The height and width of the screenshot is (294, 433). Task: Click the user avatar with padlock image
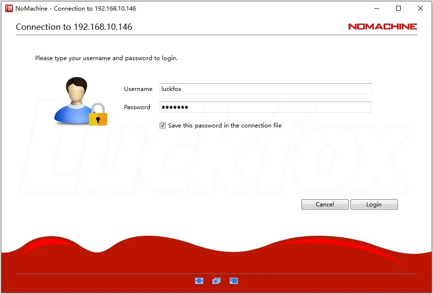(x=81, y=101)
